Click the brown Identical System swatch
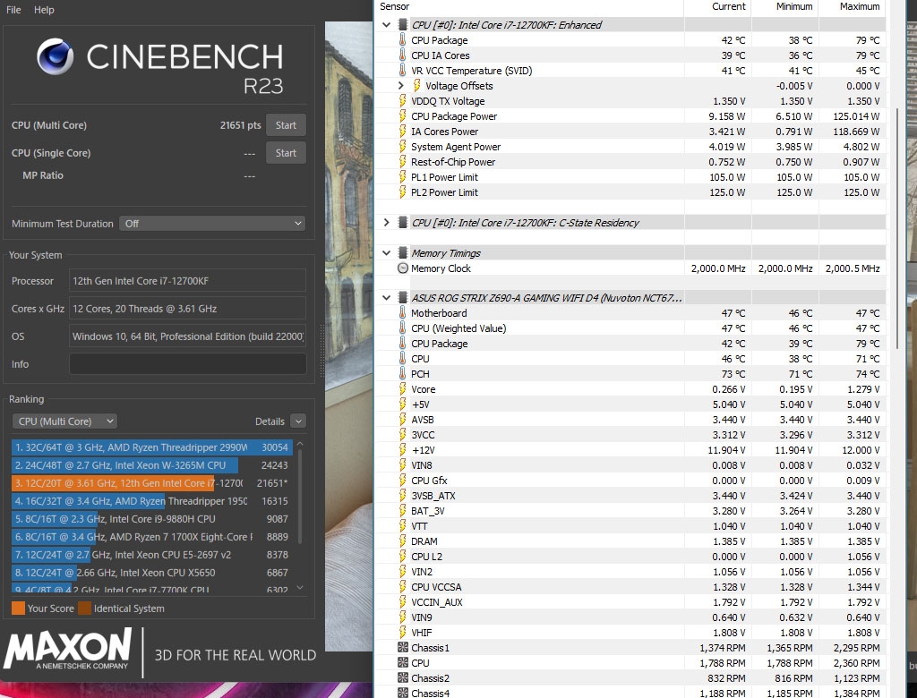 [x=85, y=609]
